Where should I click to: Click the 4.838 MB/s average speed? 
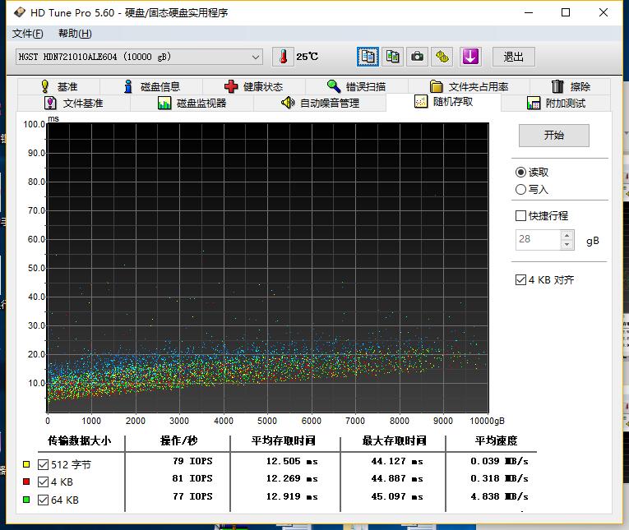499,496
